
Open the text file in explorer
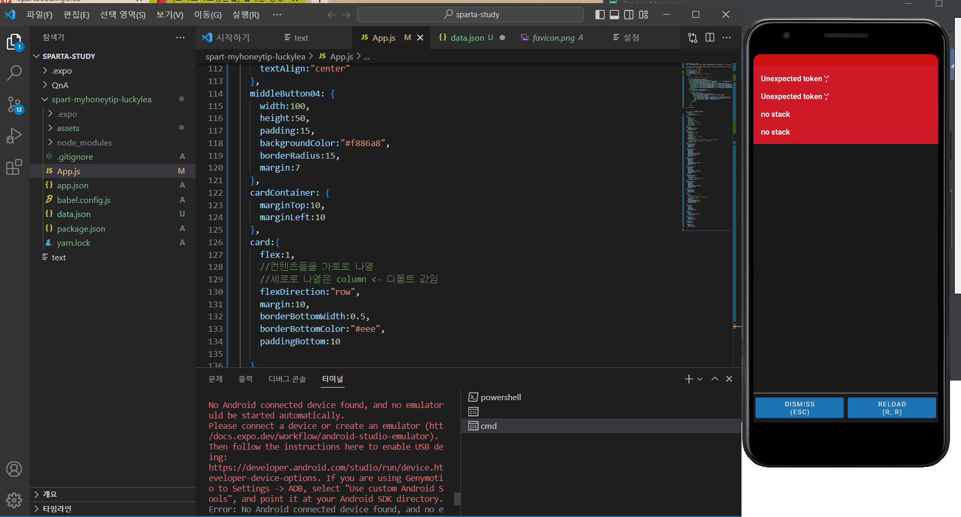coord(113,257)
